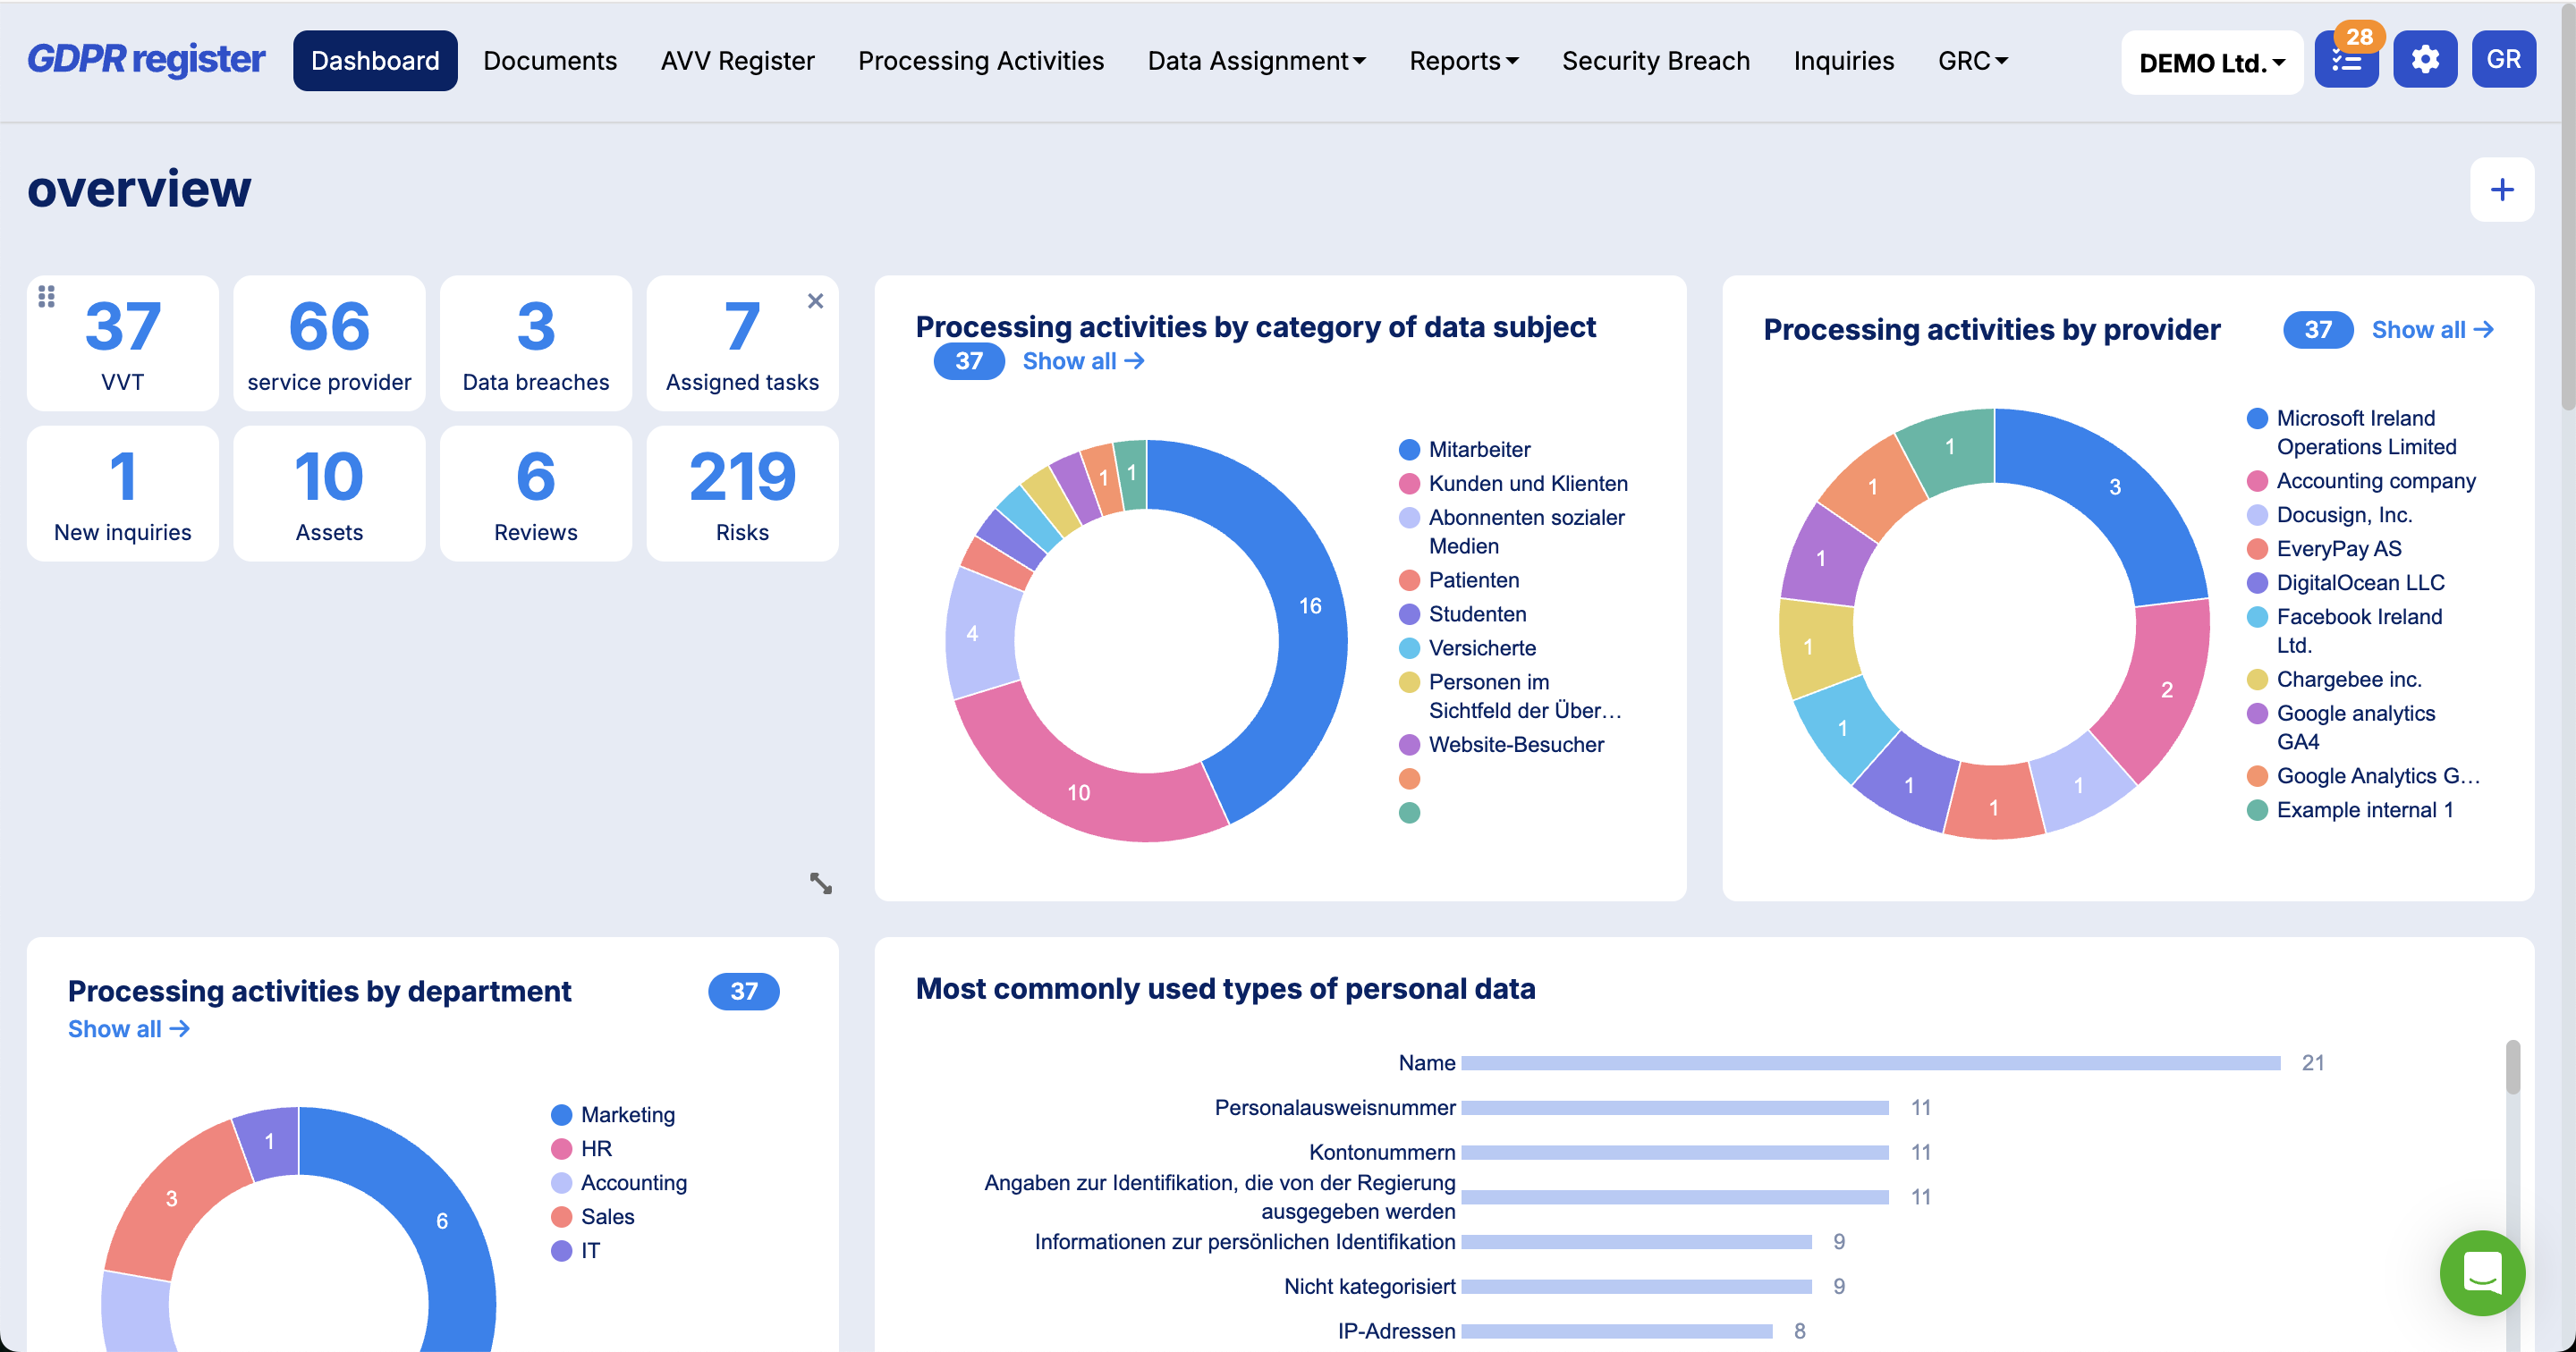Open the 10 Assets card
Image resolution: width=2576 pixels, height=1352 pixels.
point(329,493)
